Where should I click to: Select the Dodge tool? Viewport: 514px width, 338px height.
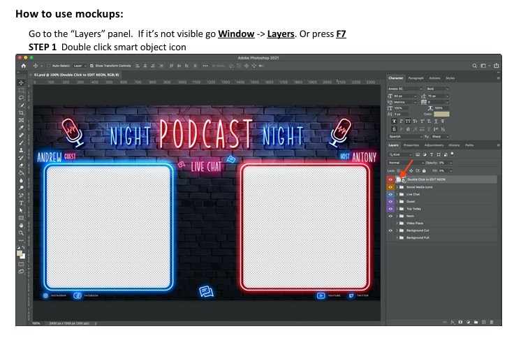pos(22,188)
